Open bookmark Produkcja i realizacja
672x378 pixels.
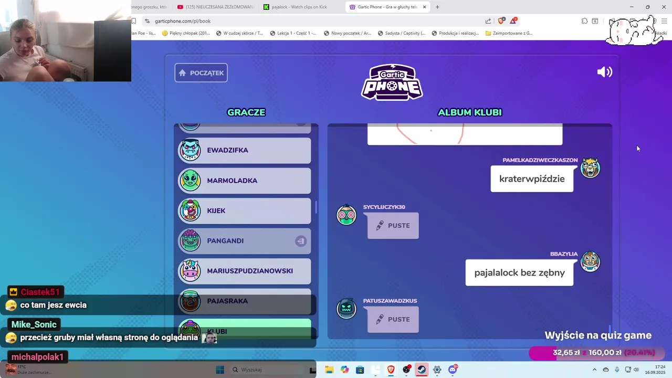pyautogui.click(x=455, y=33)
